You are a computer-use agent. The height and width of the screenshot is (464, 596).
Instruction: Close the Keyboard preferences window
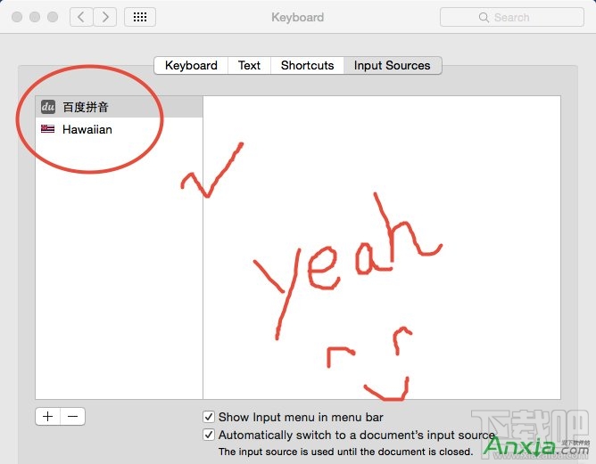pos(17,17)
